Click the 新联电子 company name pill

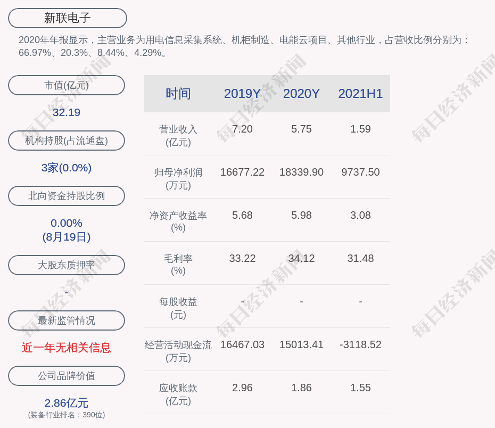[67, 18]
